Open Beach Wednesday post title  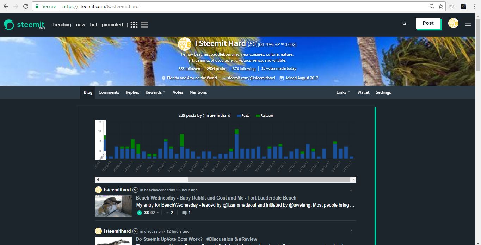[x=216, y=198]
